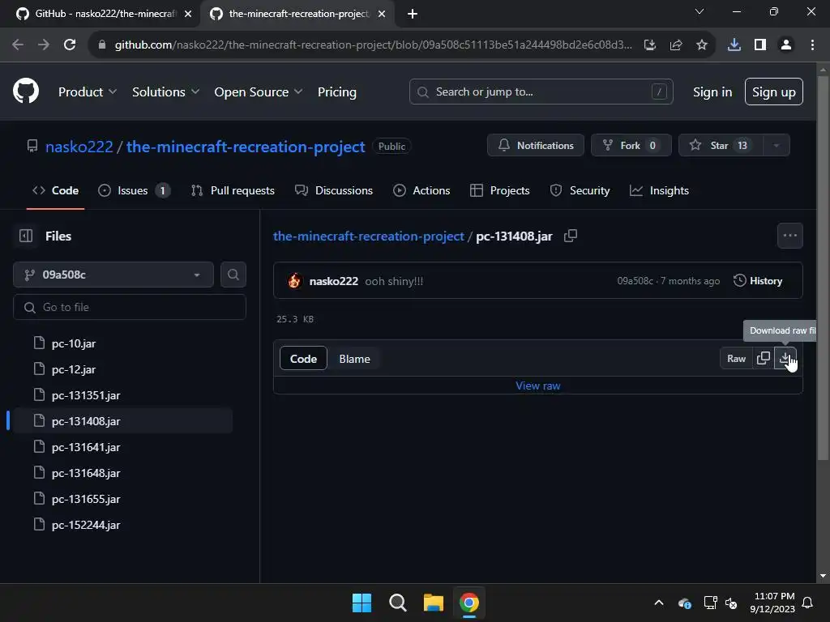
Task: Expand the Open Source menu
Action: [x=259, y=92]
